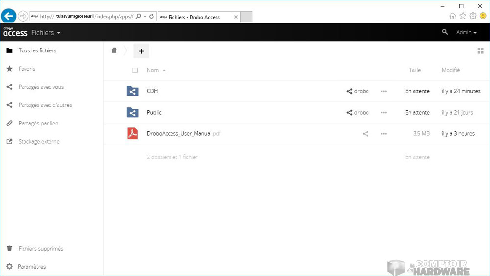Open Paramètres at the sidebar bottom

click(32, 267)
